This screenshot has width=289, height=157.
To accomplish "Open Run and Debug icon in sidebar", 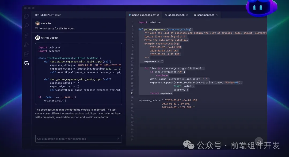I will coord(26,44).
